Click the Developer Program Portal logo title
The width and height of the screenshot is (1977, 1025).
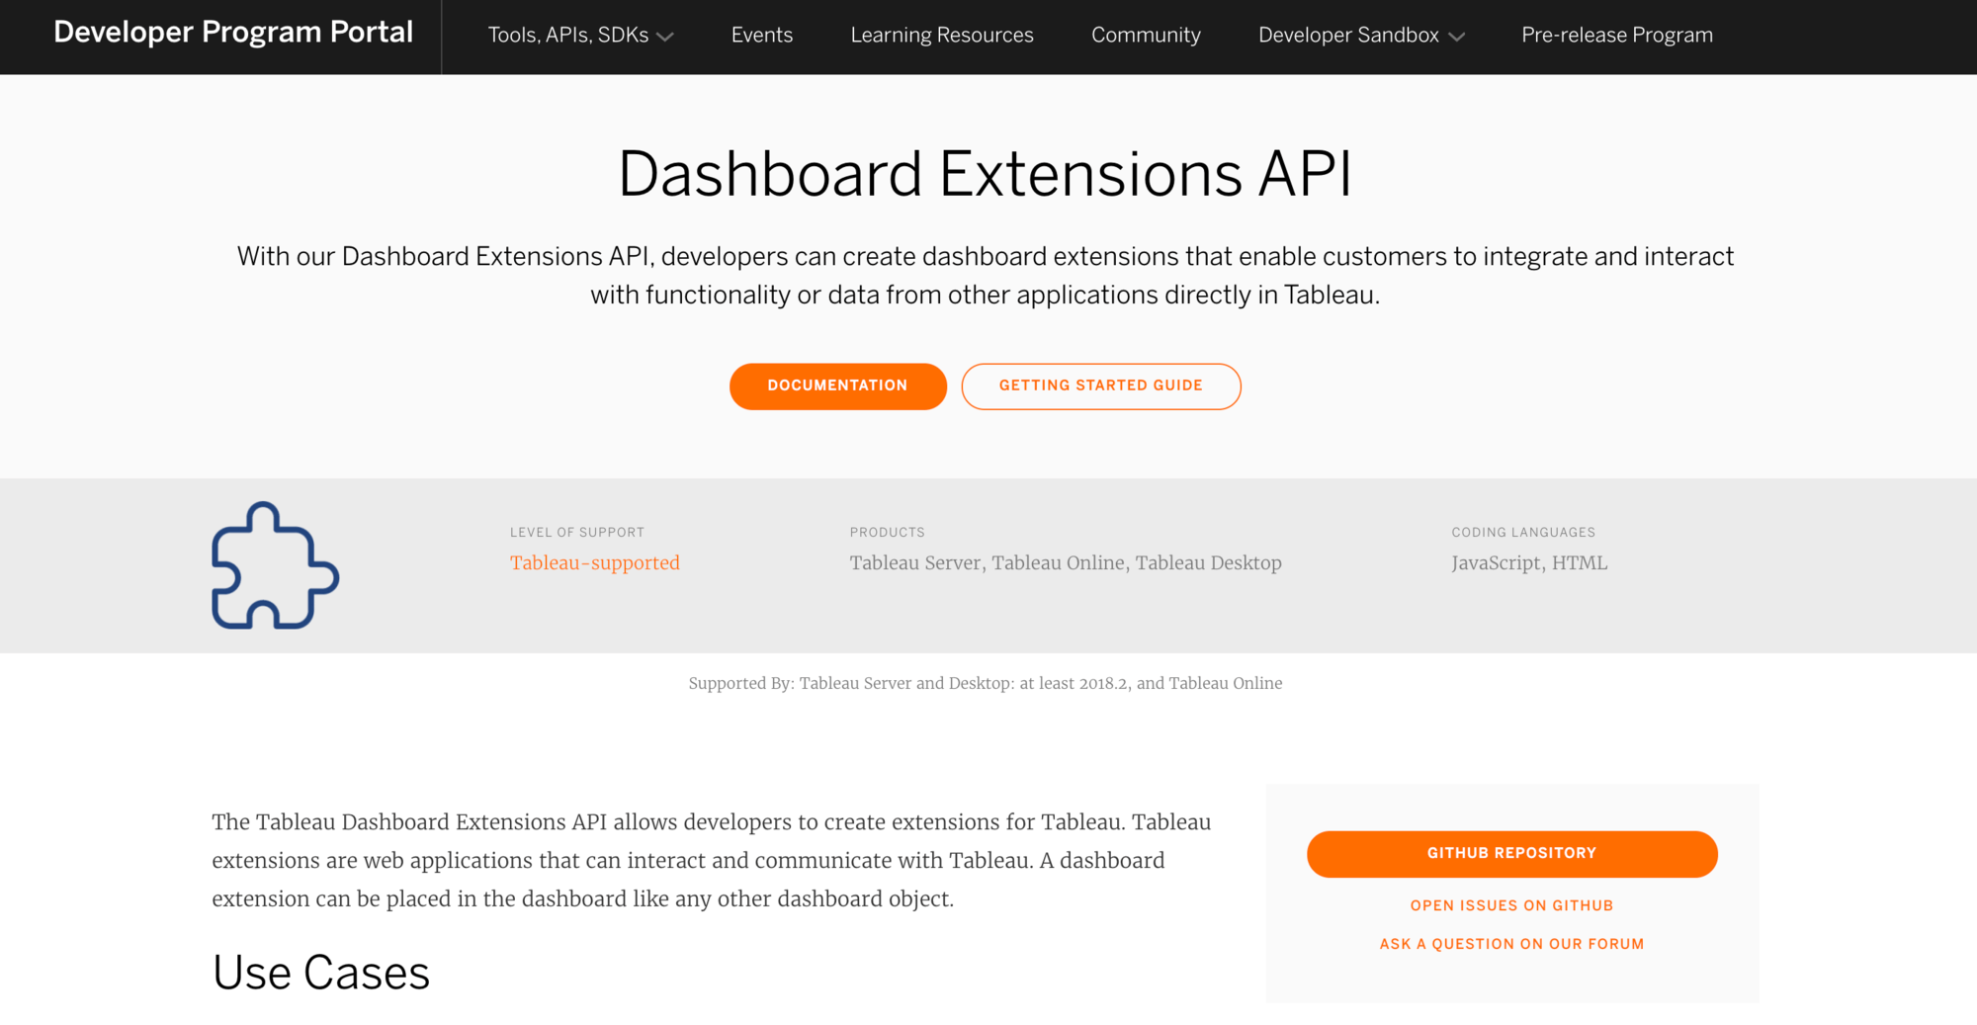point(233,33)
